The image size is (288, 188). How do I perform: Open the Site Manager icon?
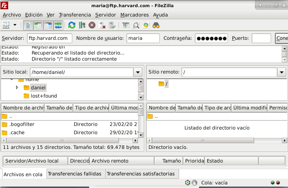[x=6, y=25]
